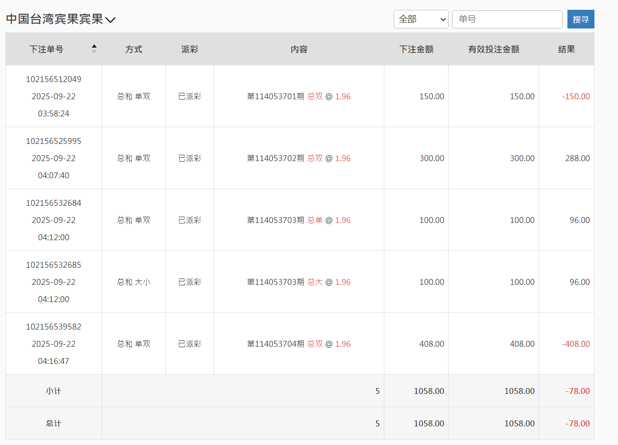Image resolution: width=618 pixels, height=445 pixels.
Task: Click the 总计 grand total row
Action: click(x=53, y=423)
